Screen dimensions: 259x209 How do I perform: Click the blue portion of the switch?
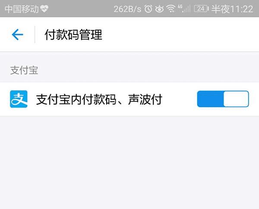point(210,99)
